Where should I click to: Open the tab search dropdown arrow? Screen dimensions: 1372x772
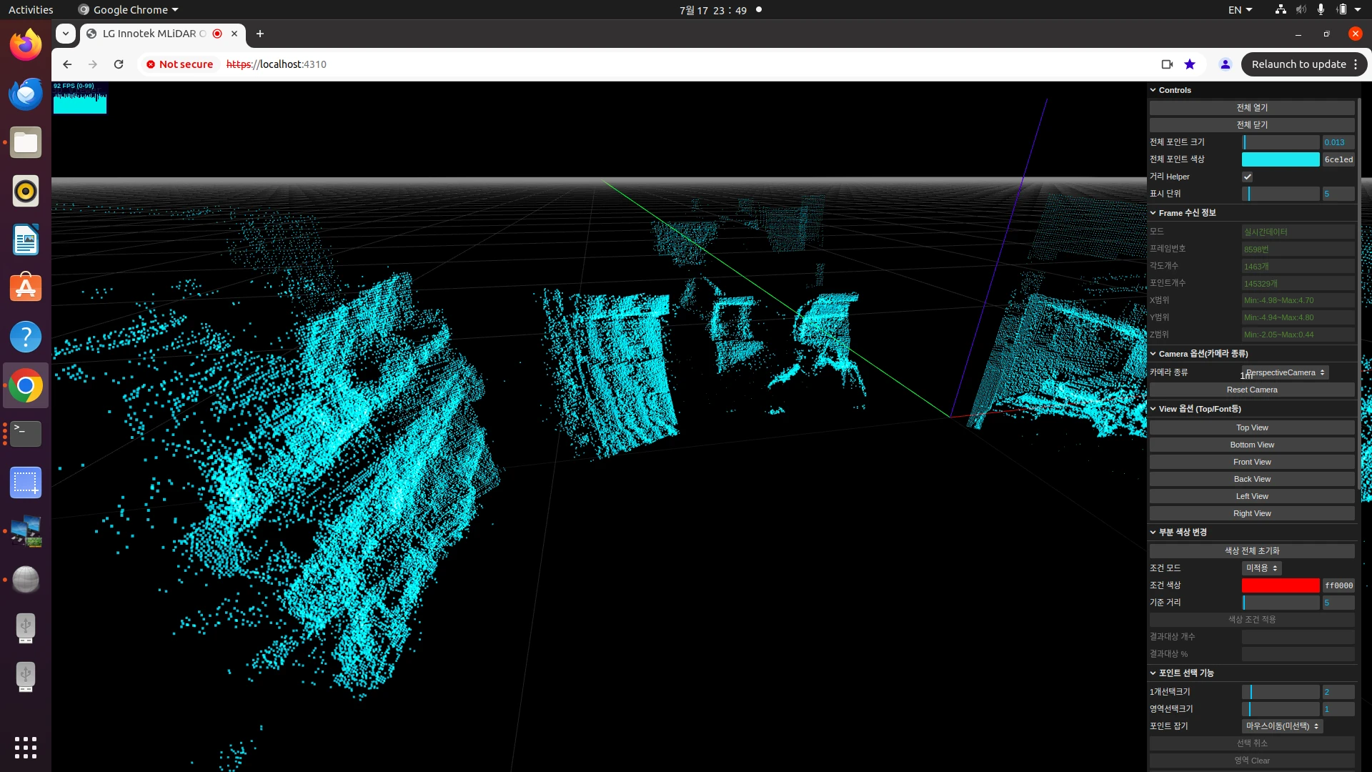66,34
